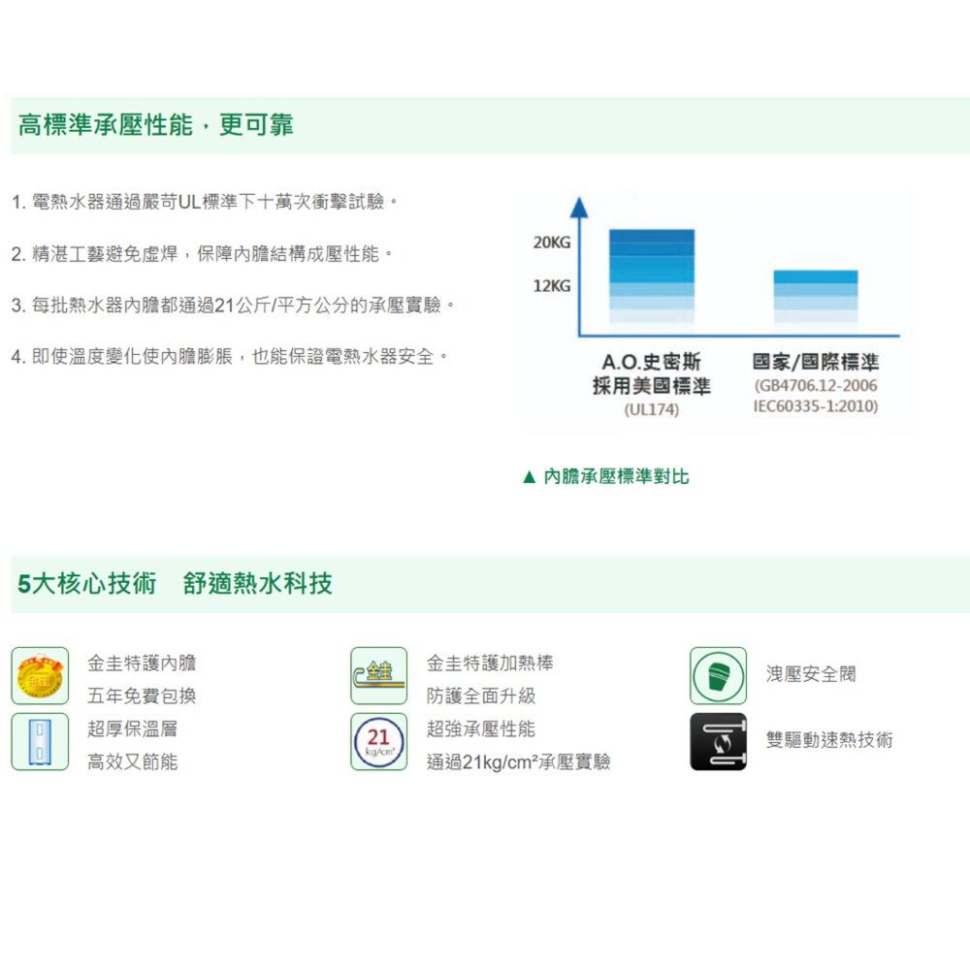Select the IEC60335-1:2010 standard text
The image size is (970, 970).
pyautogui.click(x=818, y=404)
